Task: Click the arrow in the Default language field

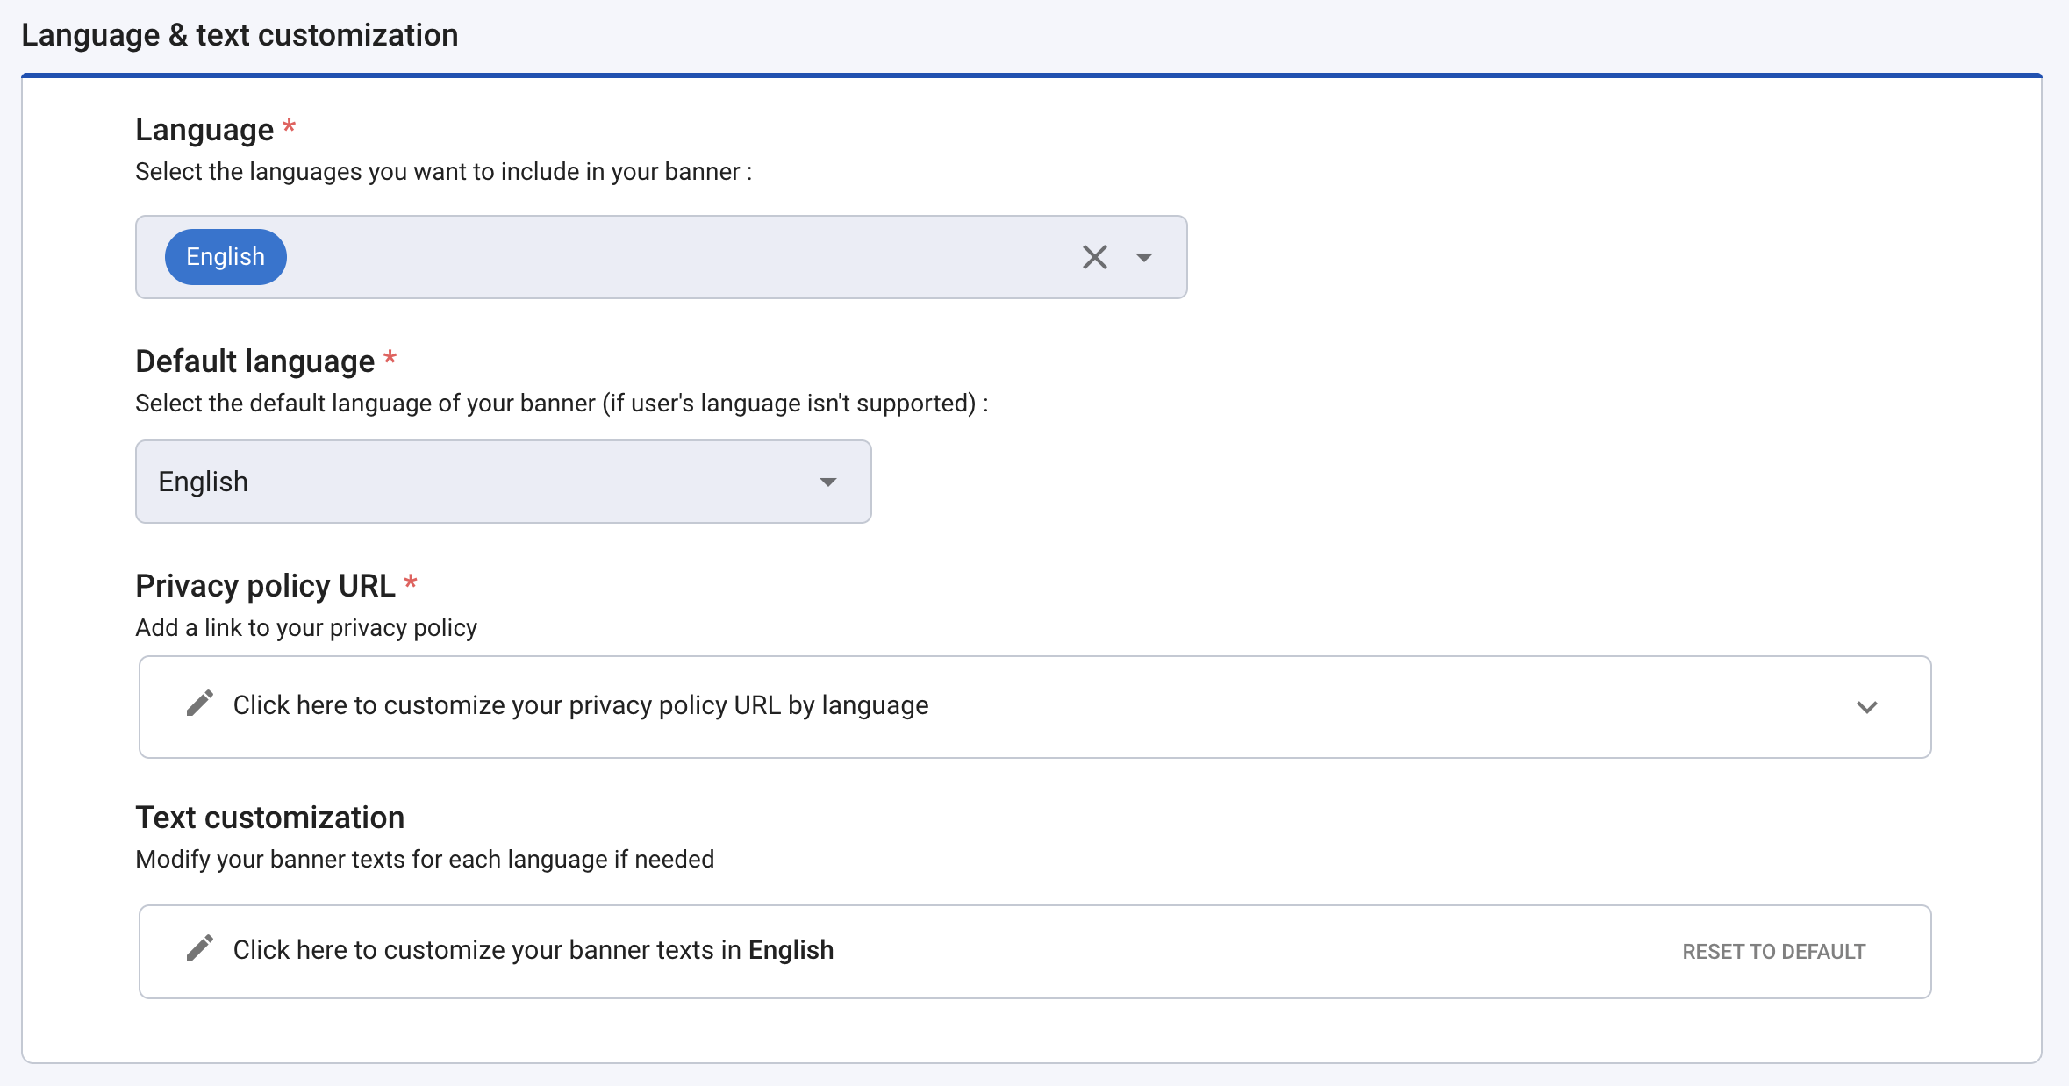Action: pyautogui.click(x=826, y=482)
